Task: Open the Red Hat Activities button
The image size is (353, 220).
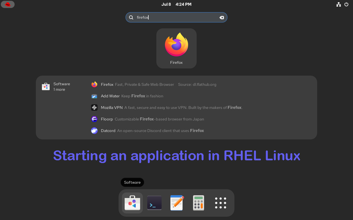Action: click(8, 4)
